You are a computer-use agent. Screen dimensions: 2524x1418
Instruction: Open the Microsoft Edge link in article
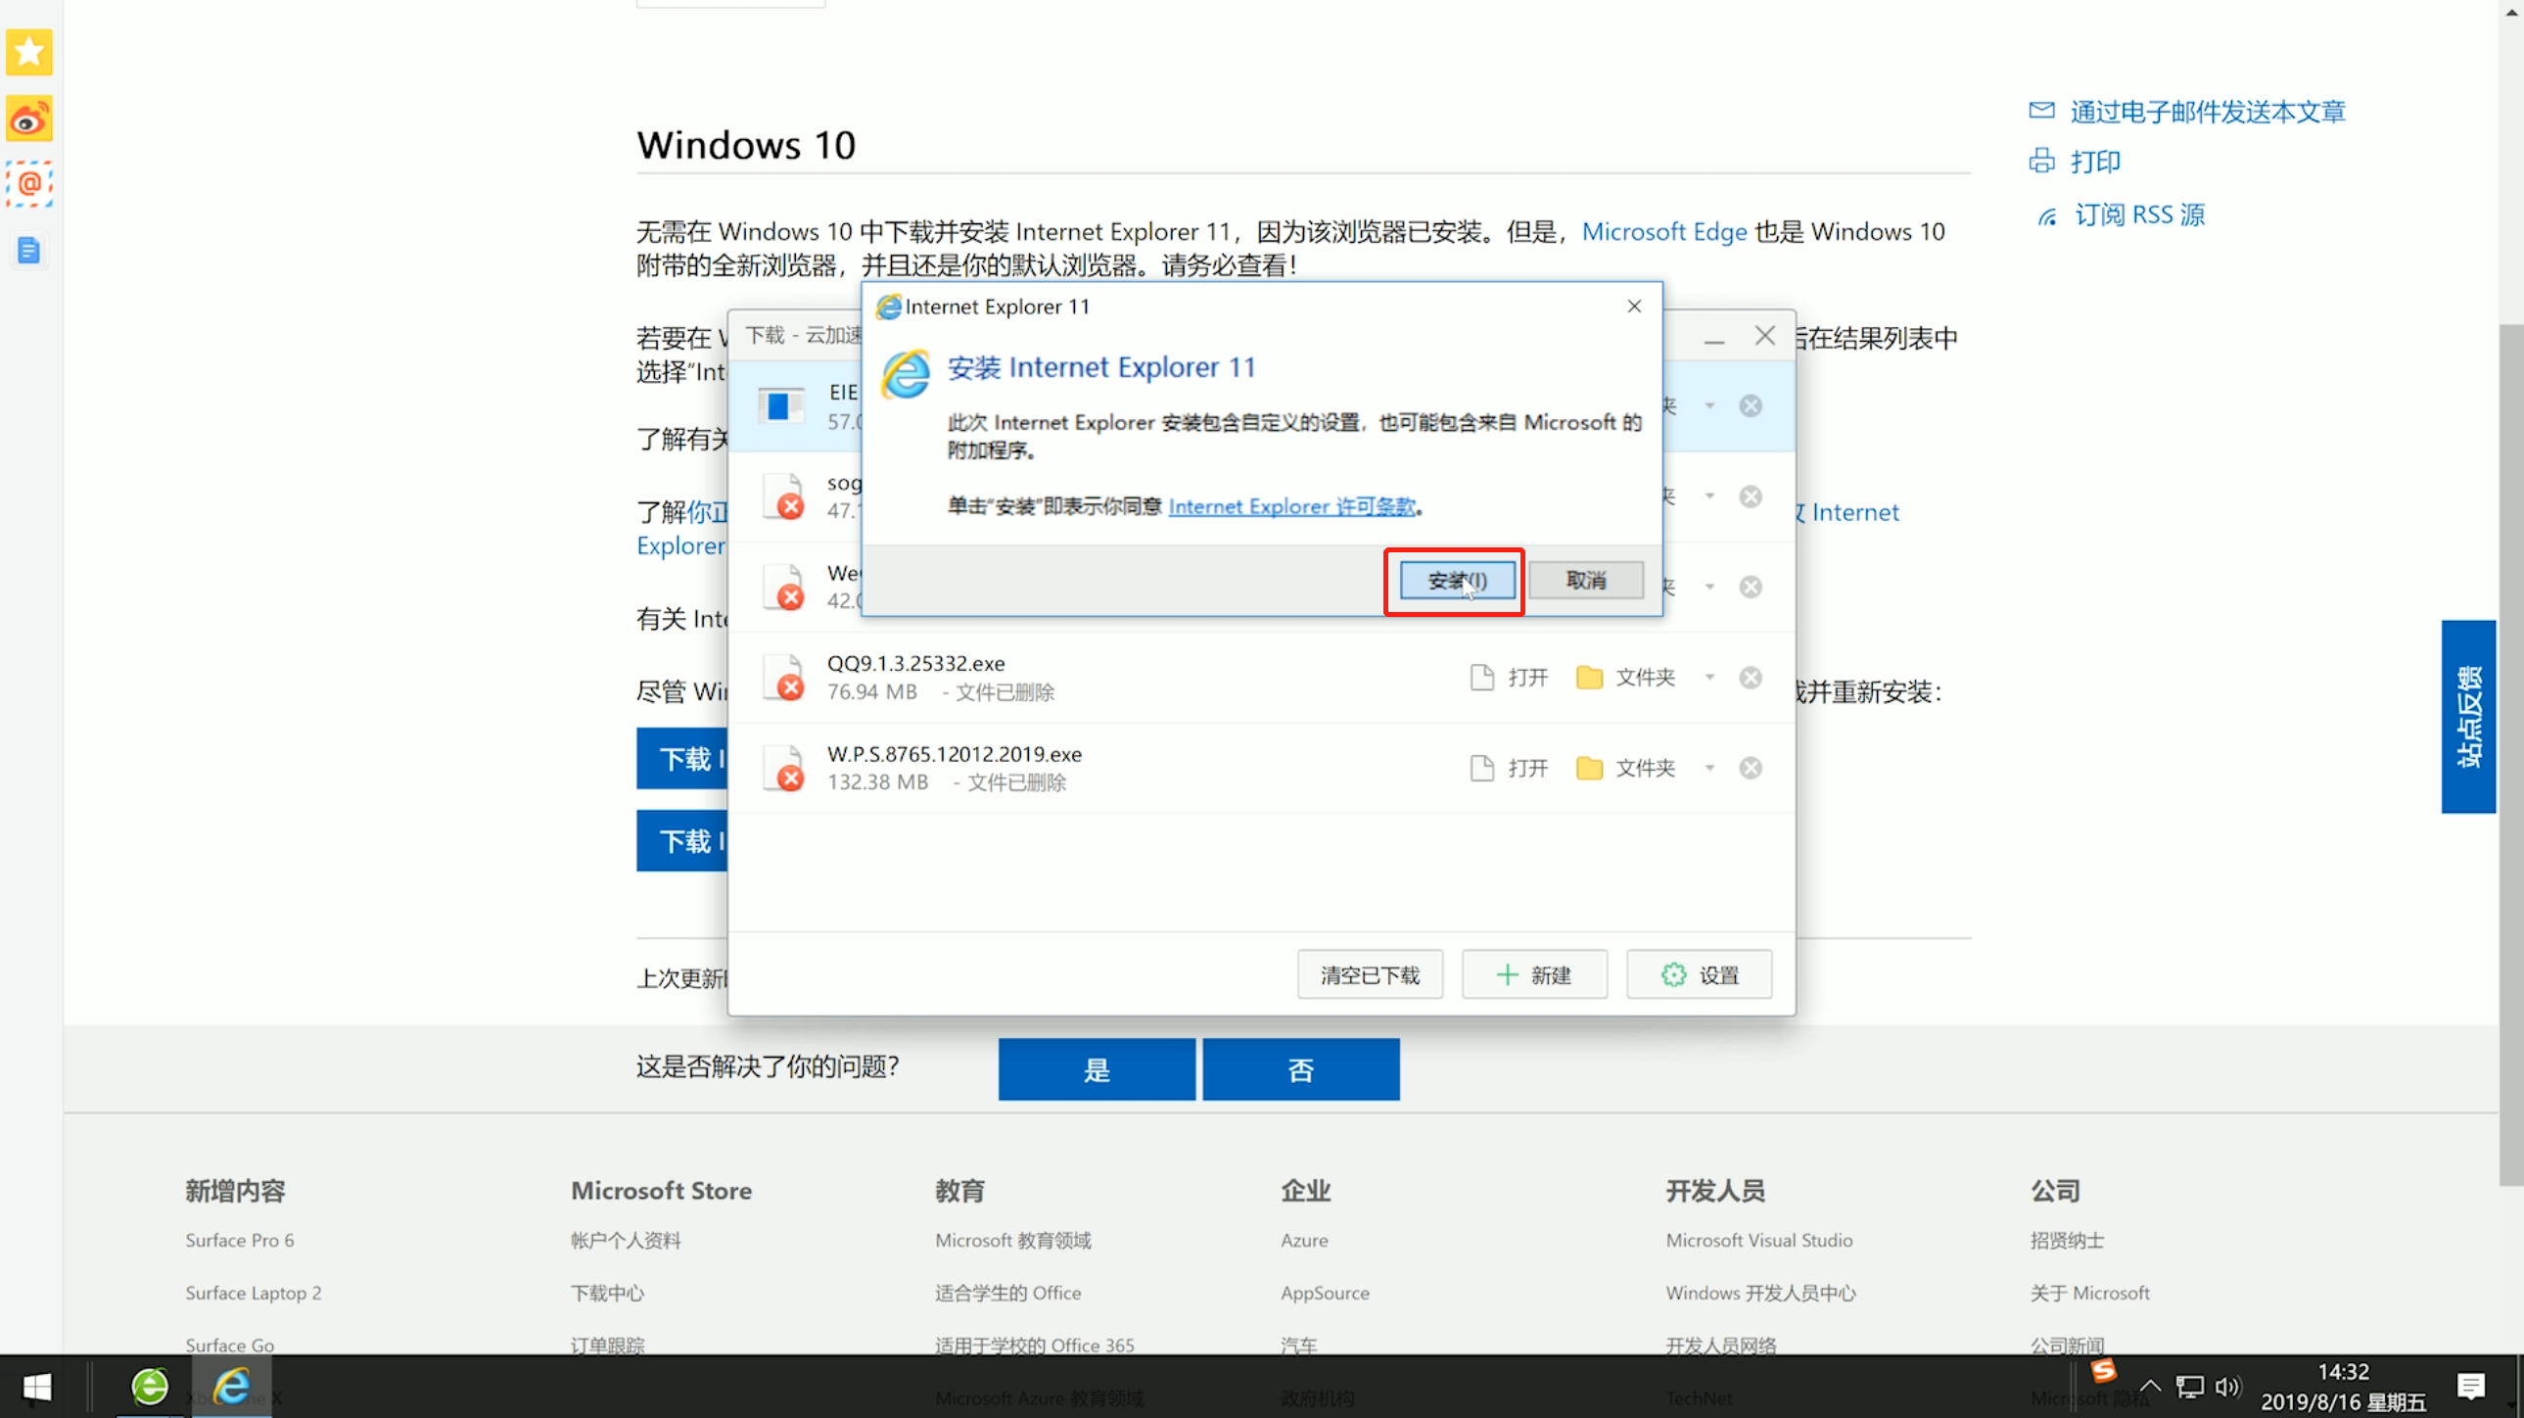1663,231
